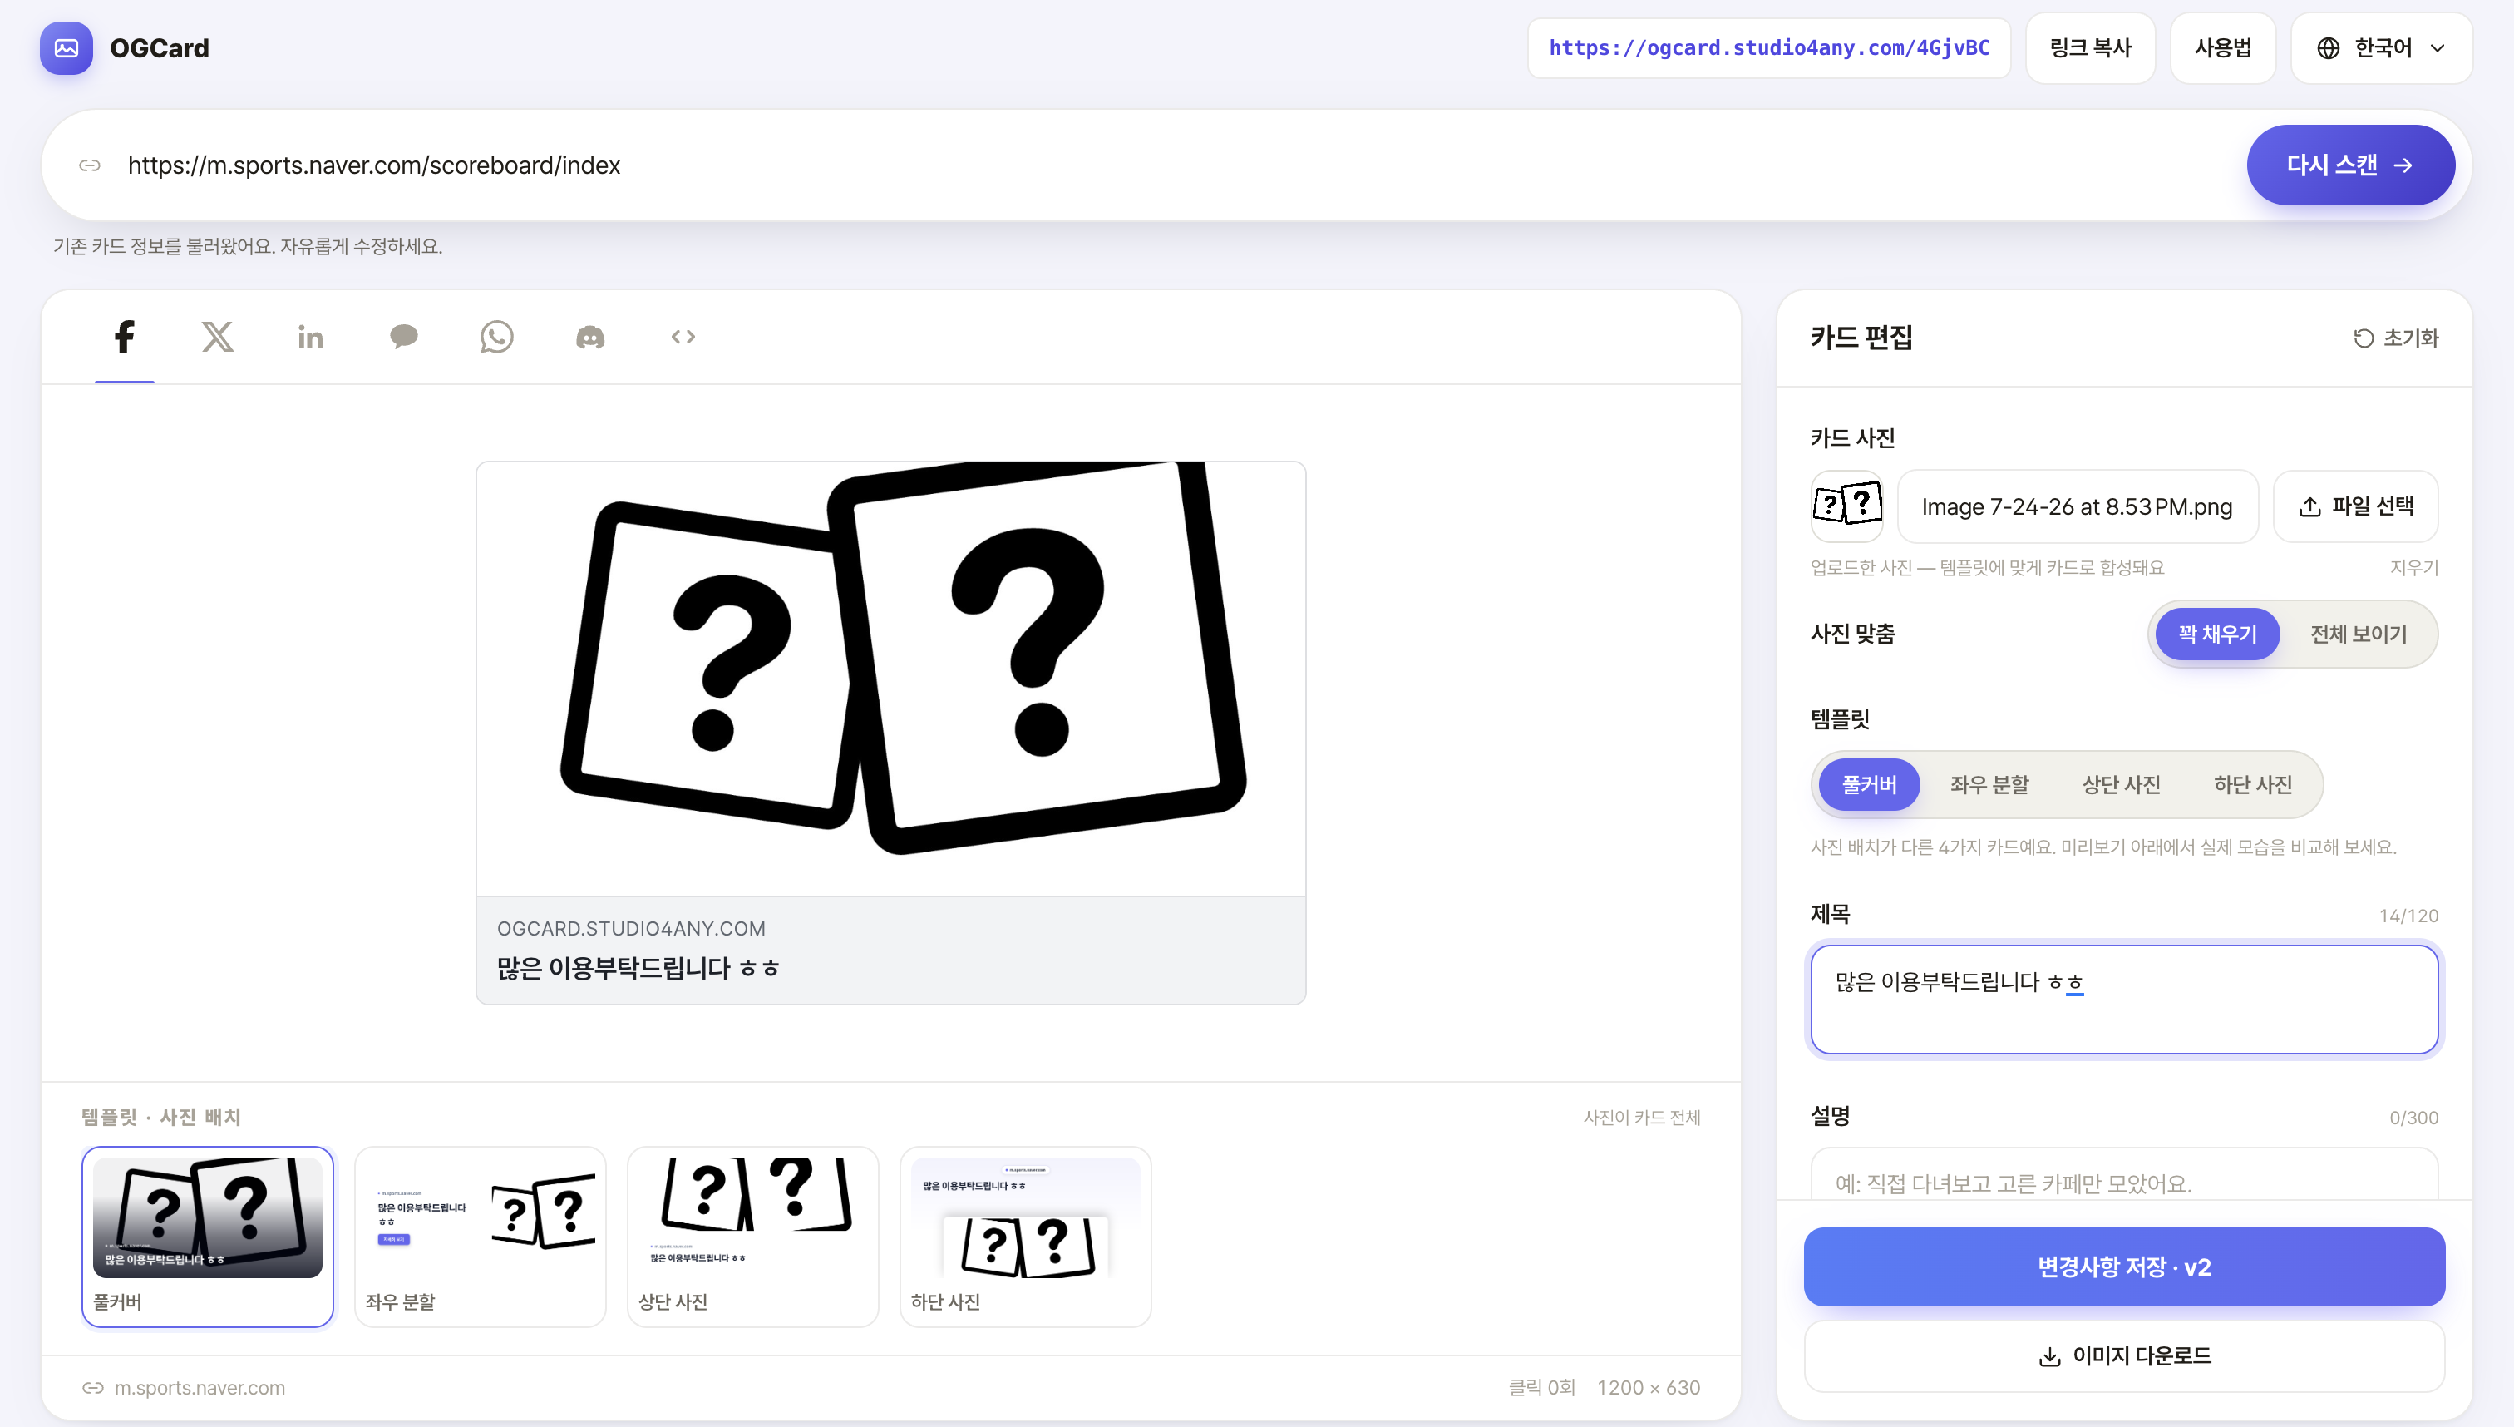The width and height of the screenshot is (2514, 1427).
Task: Click the large question-mark card preview image
Action: [890, 679]
